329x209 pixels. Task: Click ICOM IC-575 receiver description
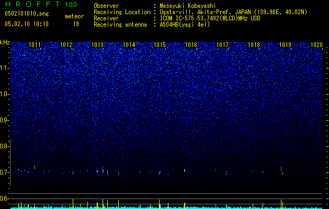coord(210,18)
